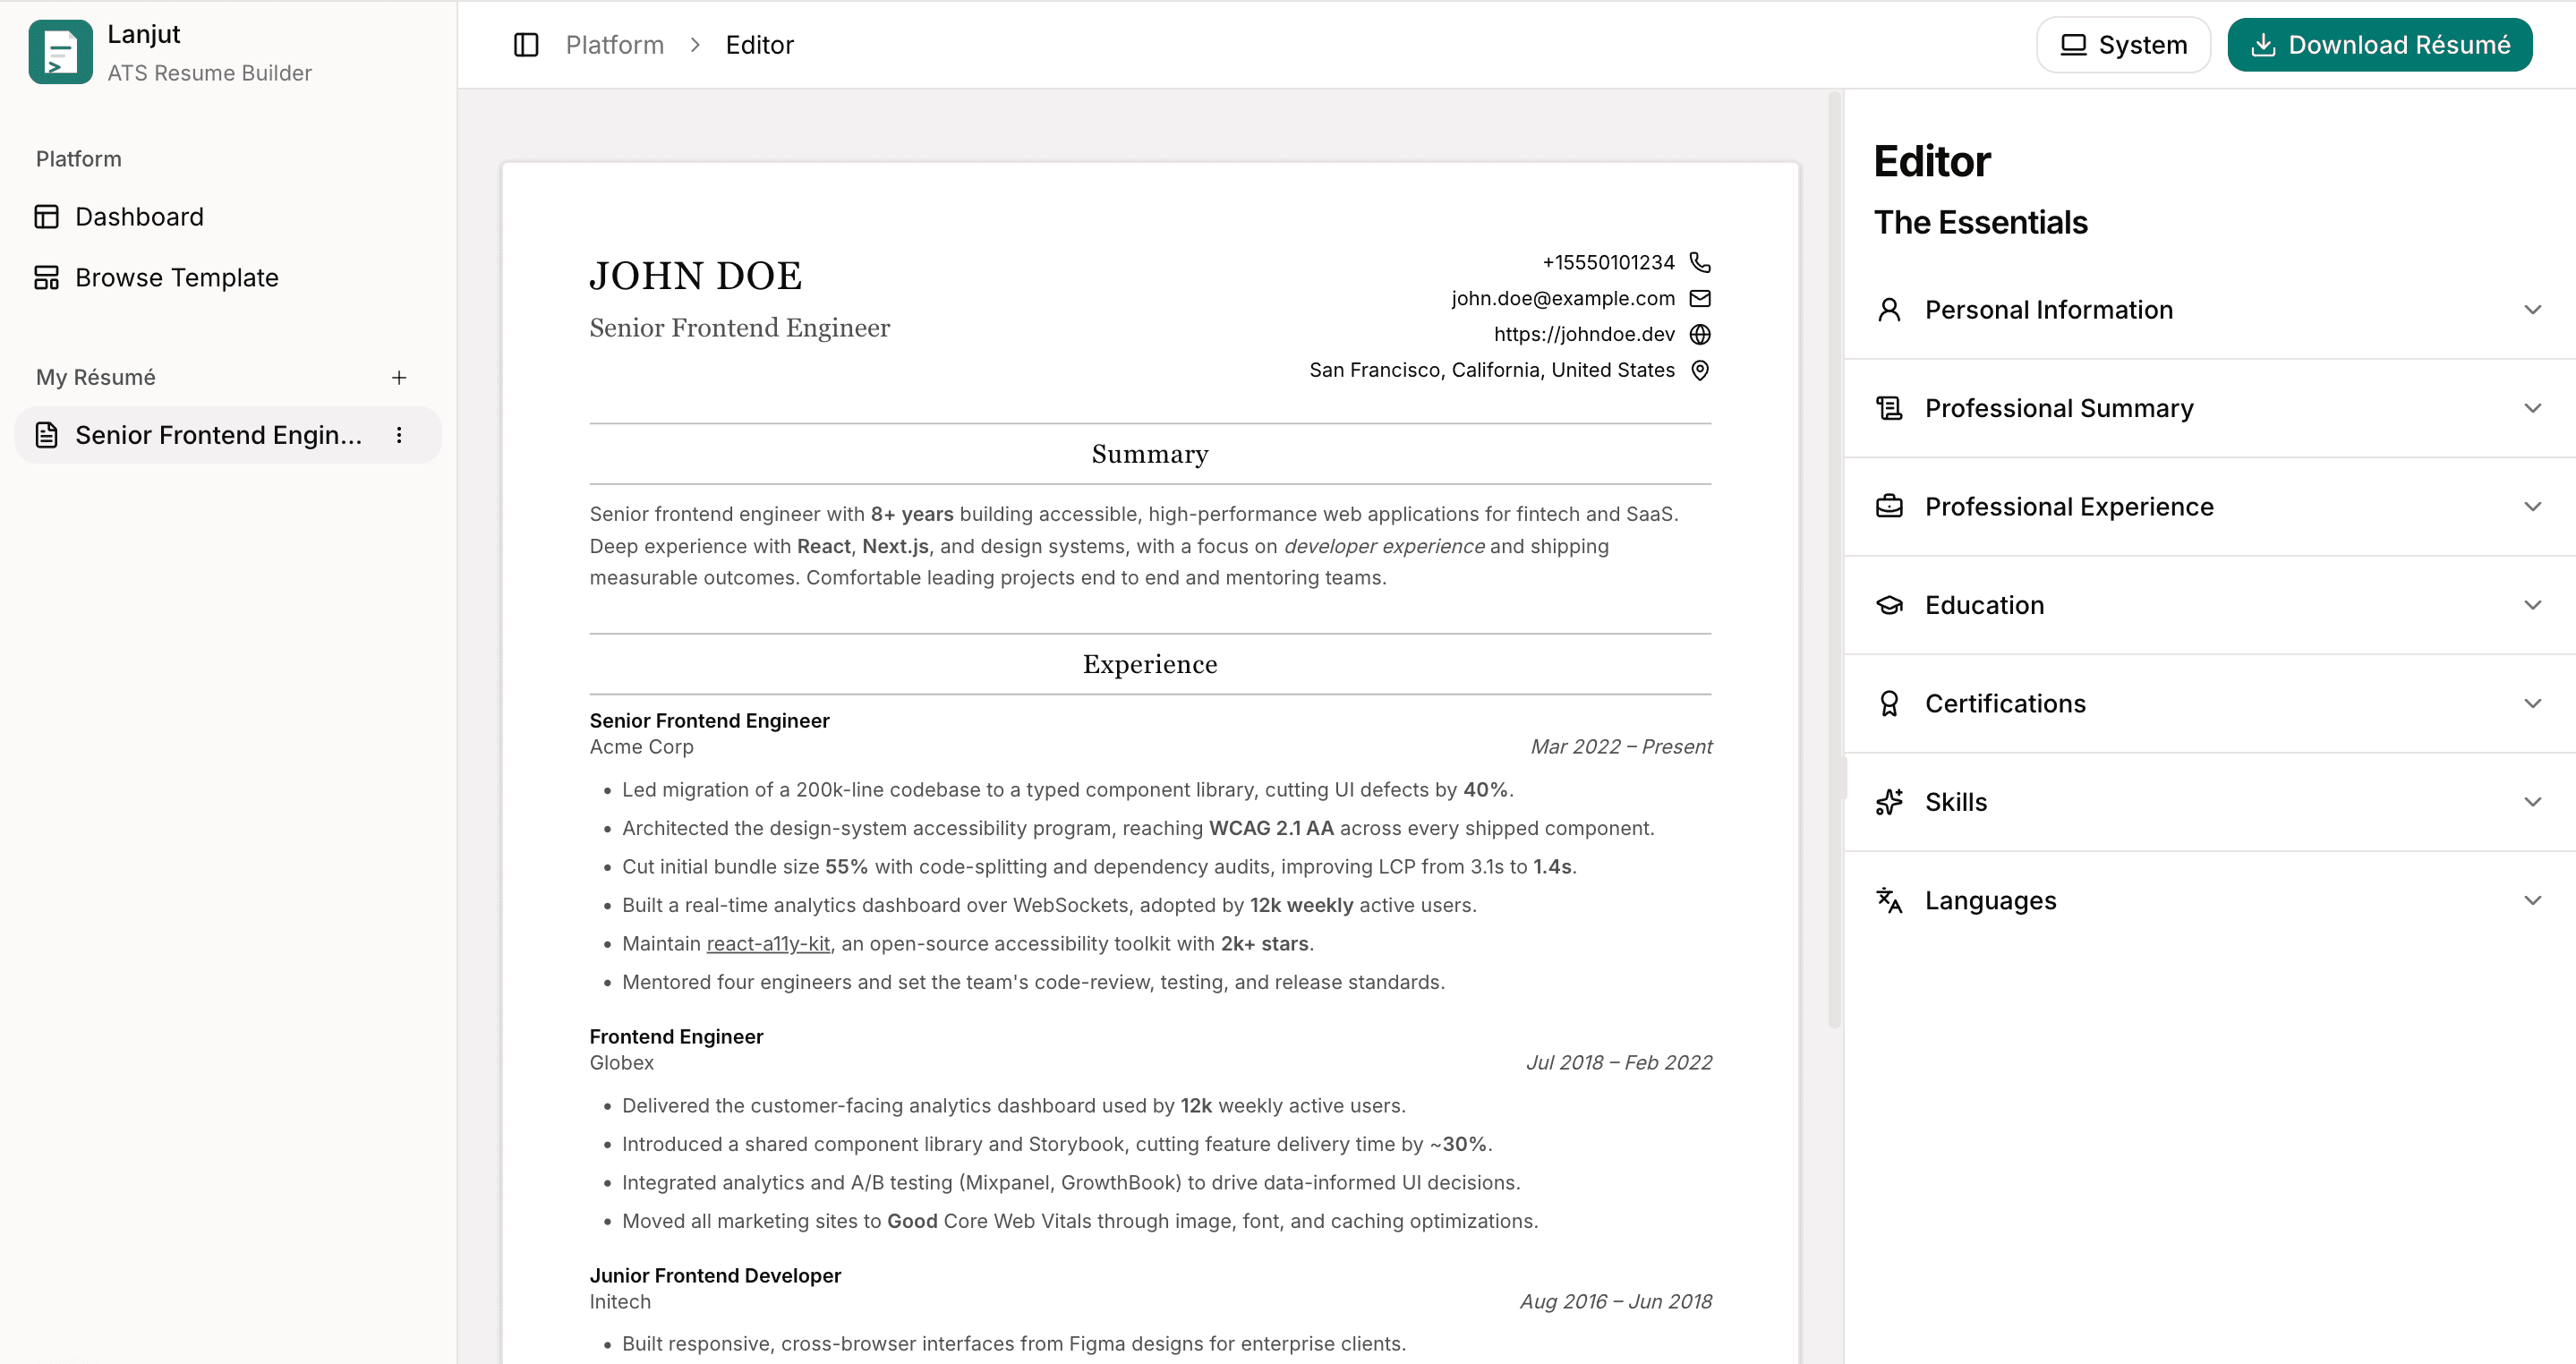
Task: Expand the Professional Summary chevron
Action: tap(2532, 408)
